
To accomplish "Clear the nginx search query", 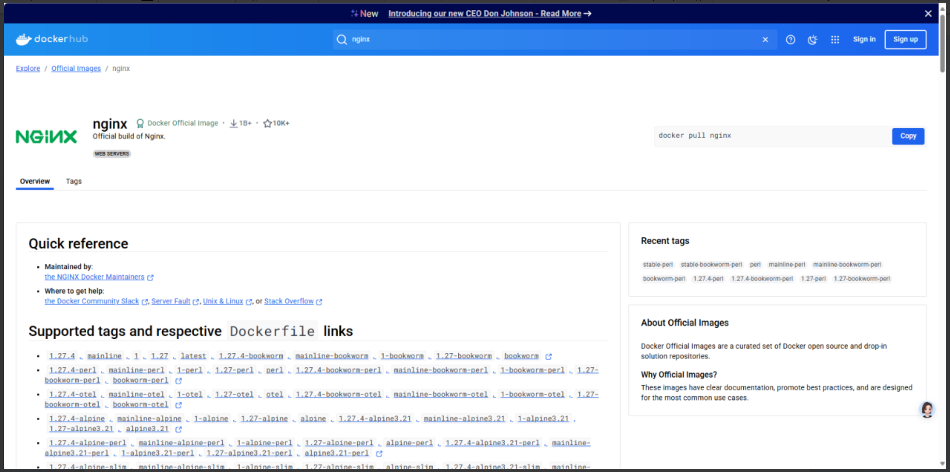I will [x=765, y=40].
